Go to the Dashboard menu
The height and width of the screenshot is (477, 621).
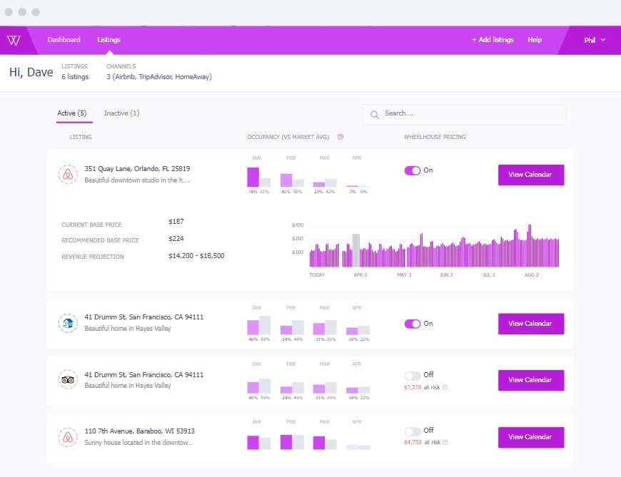[x=64, y=39]
